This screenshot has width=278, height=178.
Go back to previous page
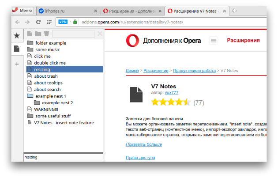point(17,22)
